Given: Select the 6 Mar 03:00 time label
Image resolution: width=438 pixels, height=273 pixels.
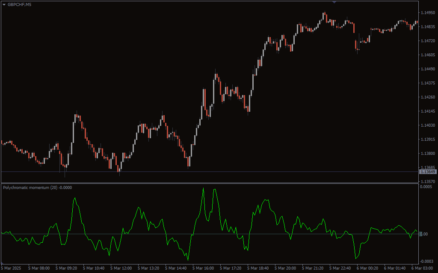Looking at the screenshot, I should coord(422,268).
